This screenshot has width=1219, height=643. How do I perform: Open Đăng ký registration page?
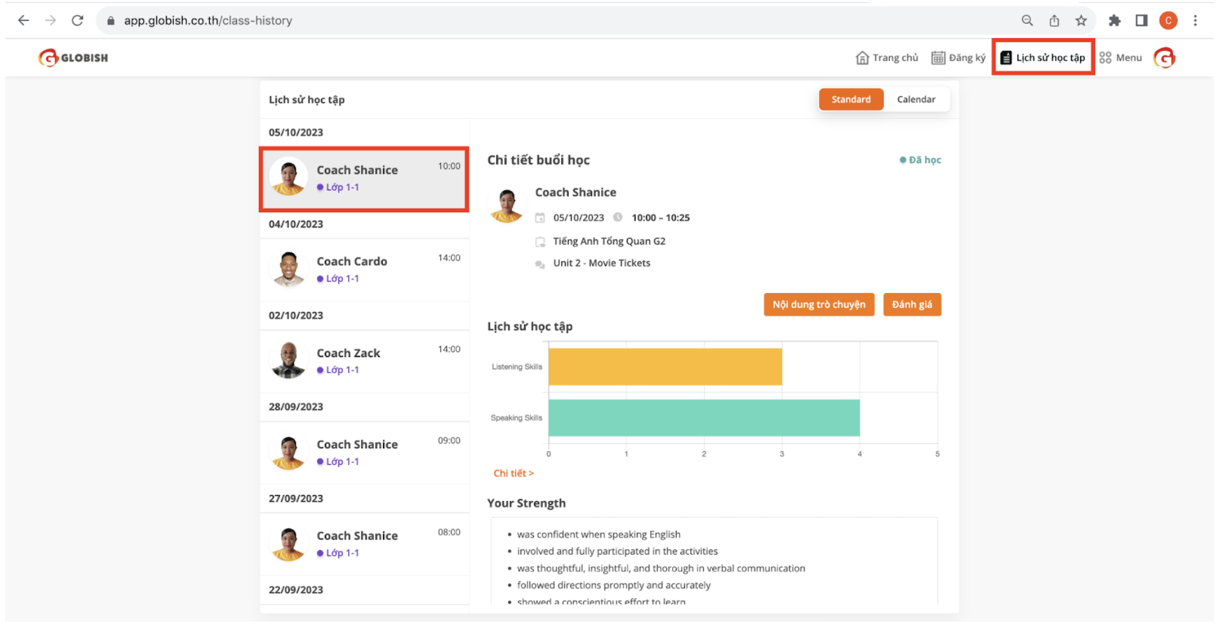pos(958,58)
